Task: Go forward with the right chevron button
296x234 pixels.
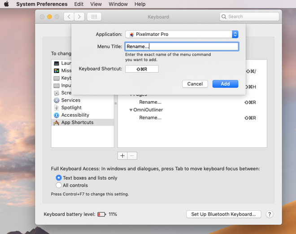Action: [x=79, y=17]
